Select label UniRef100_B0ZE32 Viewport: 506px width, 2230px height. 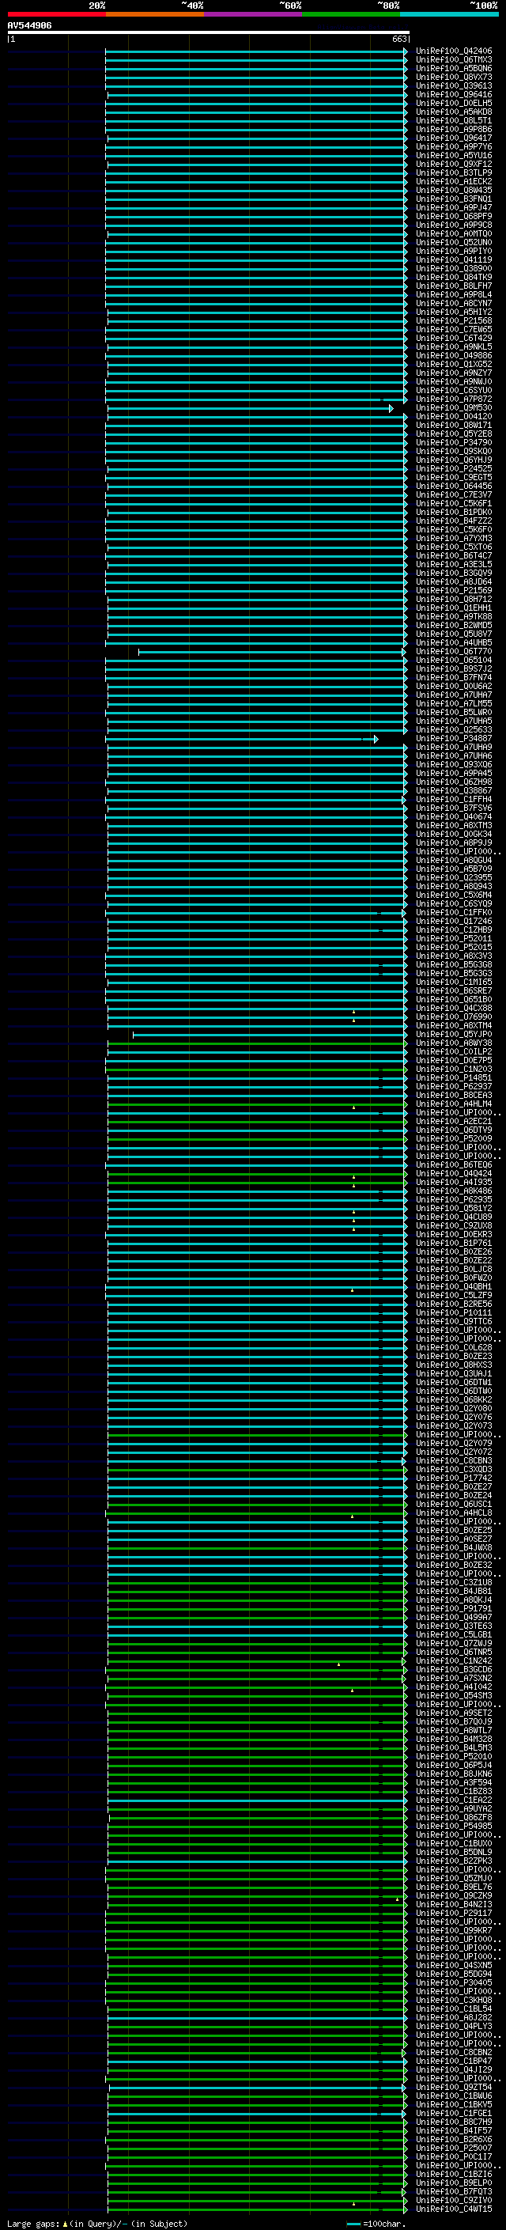point(453,1566)
